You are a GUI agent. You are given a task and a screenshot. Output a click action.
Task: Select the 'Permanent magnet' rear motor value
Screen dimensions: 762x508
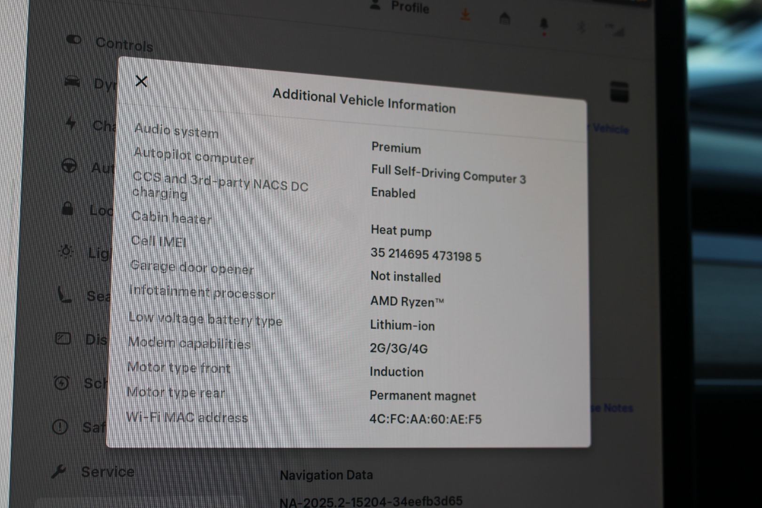(422, 396)
